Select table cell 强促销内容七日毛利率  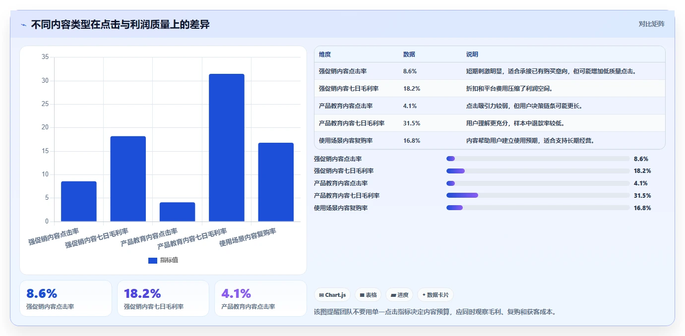349,89
